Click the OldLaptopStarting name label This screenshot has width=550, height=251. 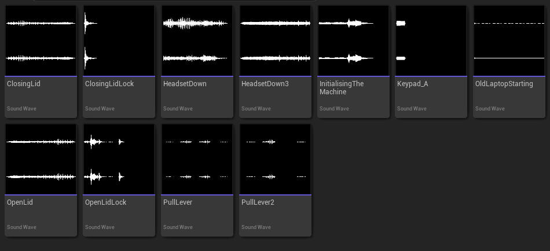pyautogui.click(x=504, y=84)
